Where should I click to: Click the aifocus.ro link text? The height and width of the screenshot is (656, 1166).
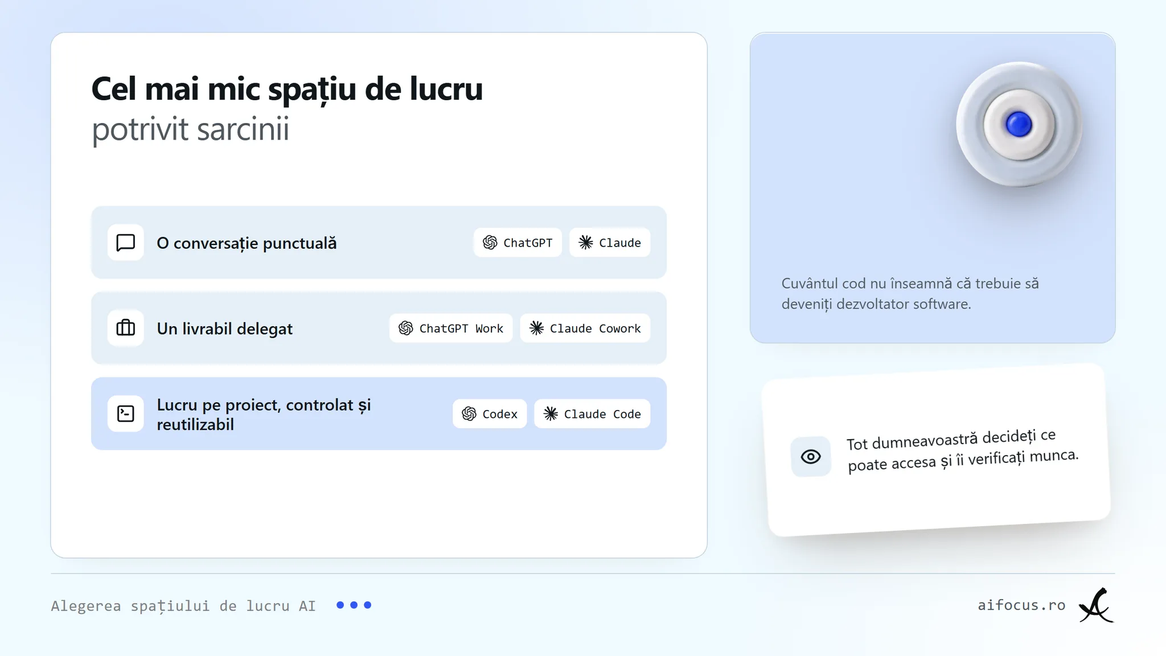pyautogui.click(x=1021, y=605)
